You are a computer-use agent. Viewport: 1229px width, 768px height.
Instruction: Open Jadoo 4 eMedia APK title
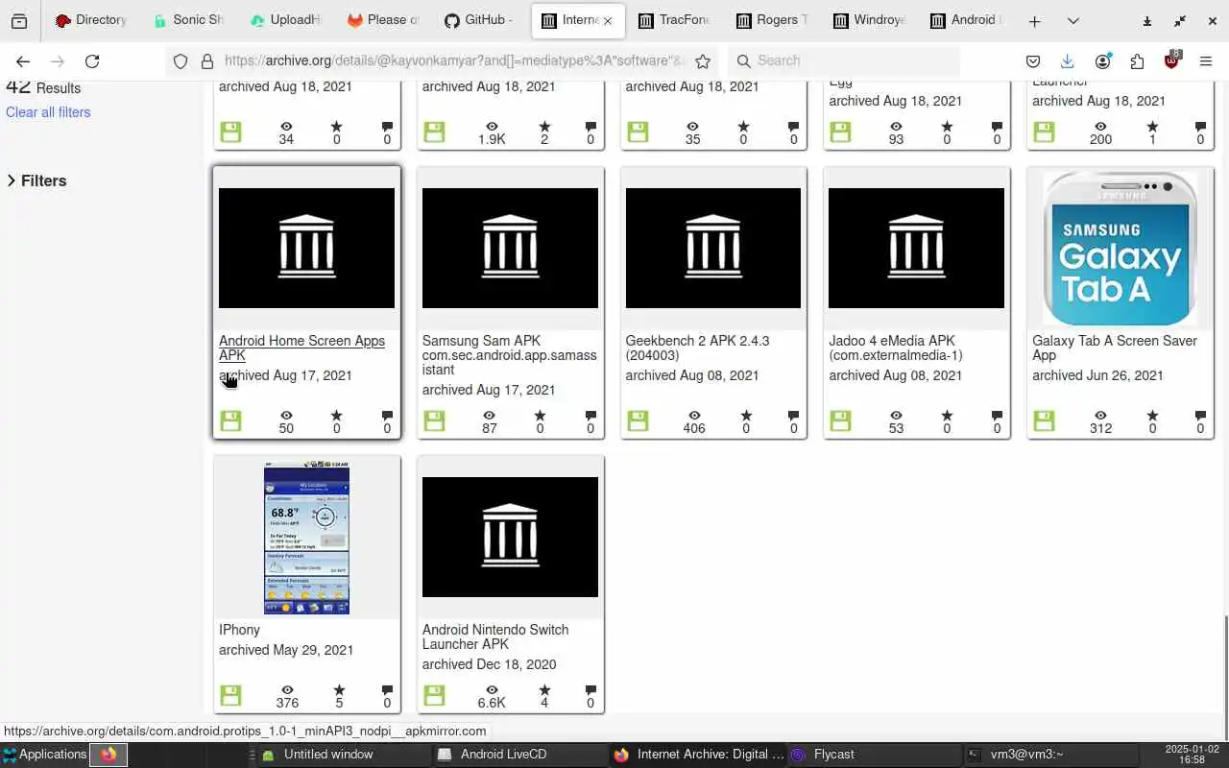[x=896, y=348]
